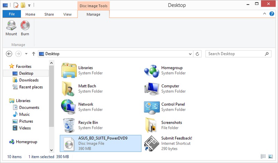Select the Network system folder icon
Screen dimensions: 278x163
[x=68, y=107]
